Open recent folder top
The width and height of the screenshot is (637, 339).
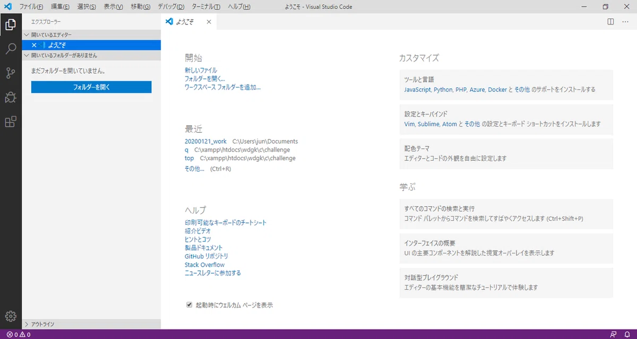(190, 158)
